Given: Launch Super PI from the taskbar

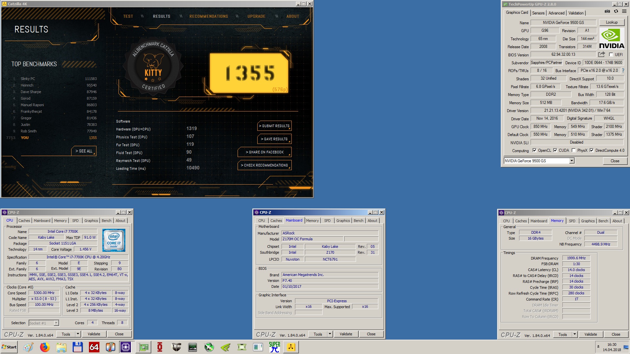Looking at the screenshot, I should [275, 347].
